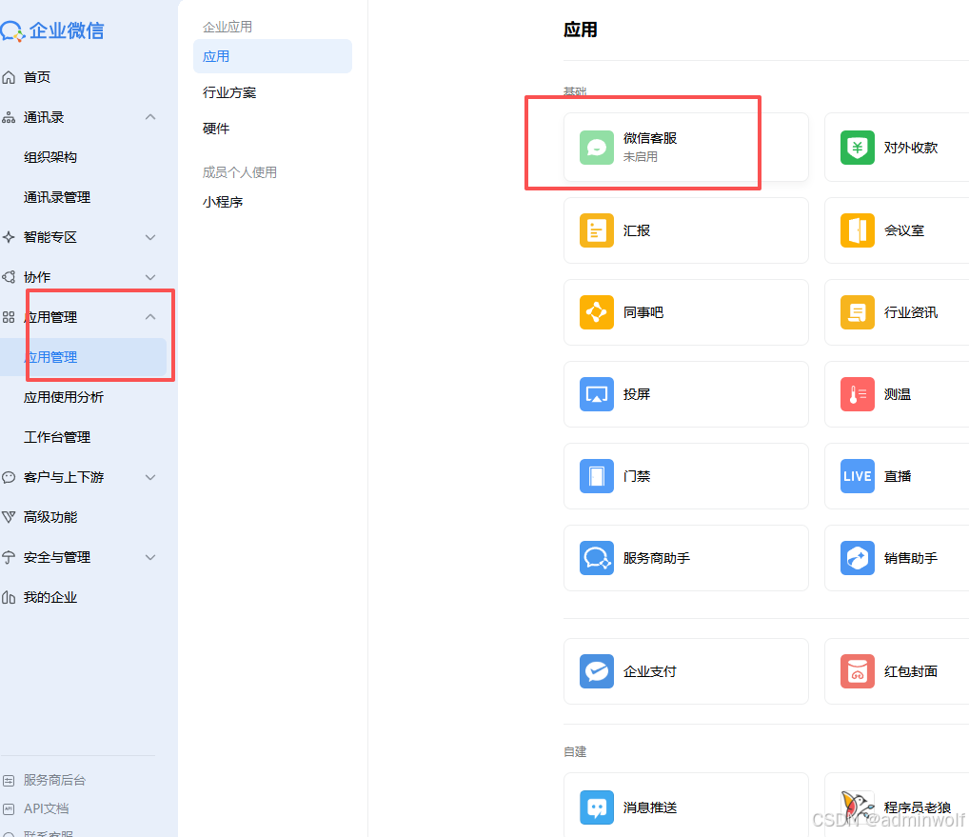Click the 微信客服 app name text
Screen dimensions: 969x837
(650, 138)
